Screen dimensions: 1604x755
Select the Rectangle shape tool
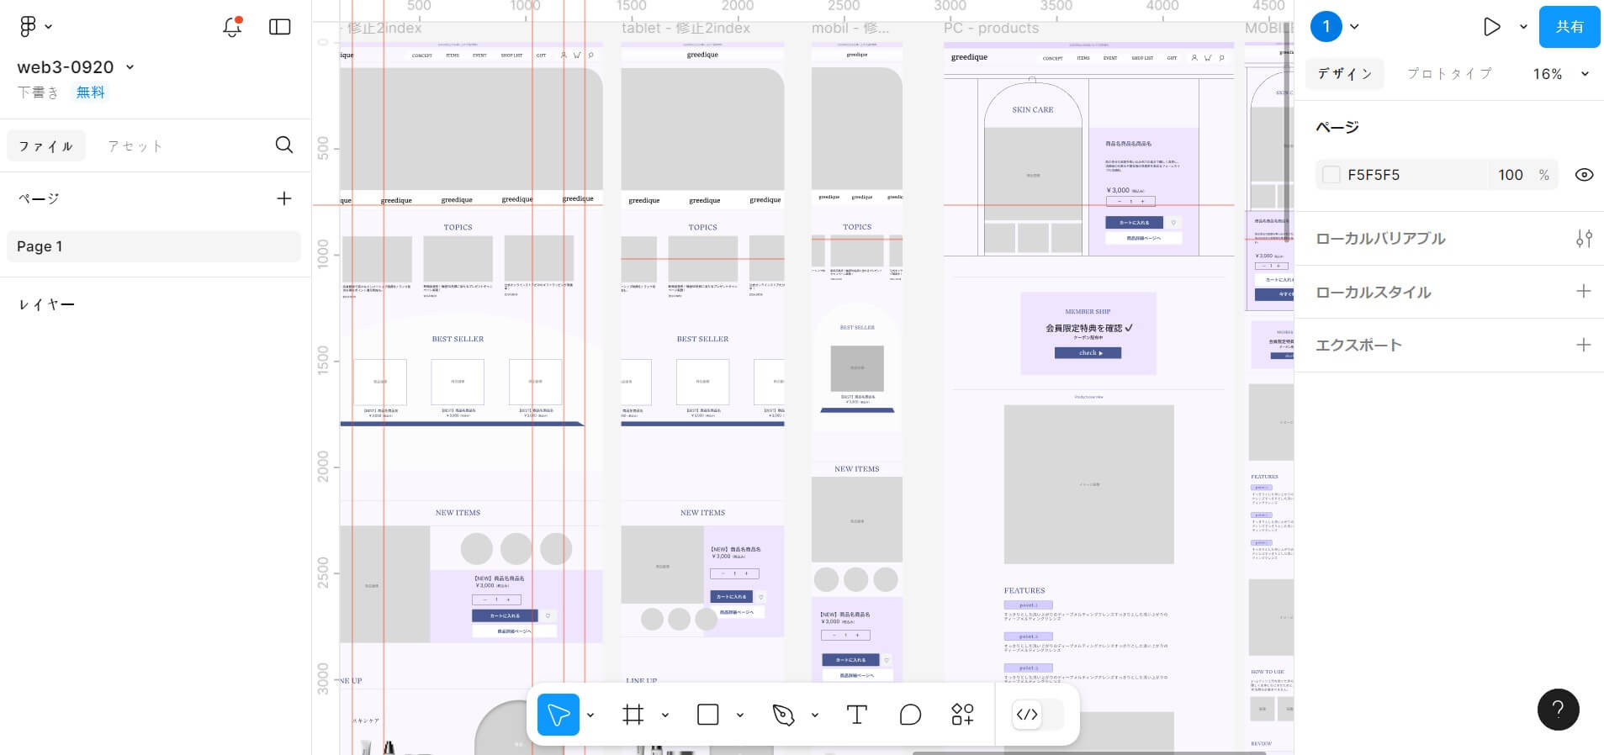point(707,715)
